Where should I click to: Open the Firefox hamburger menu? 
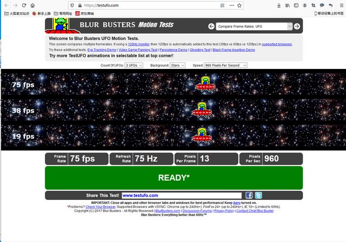tap(341, 5)
